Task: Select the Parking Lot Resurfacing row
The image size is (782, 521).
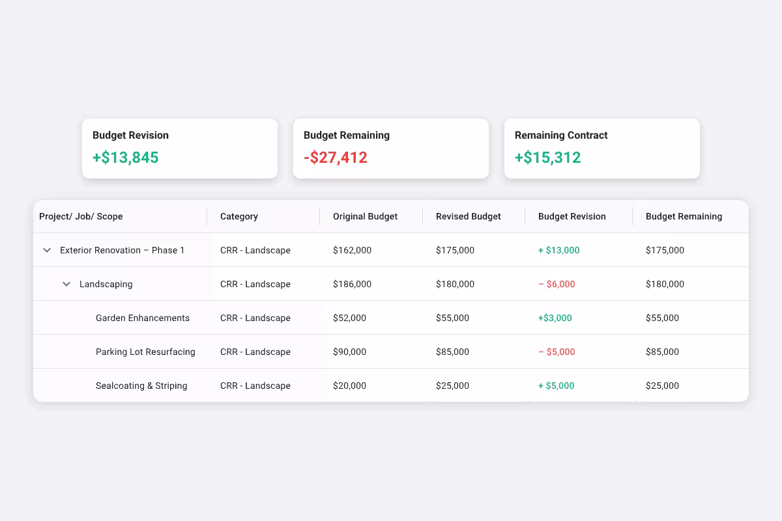Action: tap(145, 352)
